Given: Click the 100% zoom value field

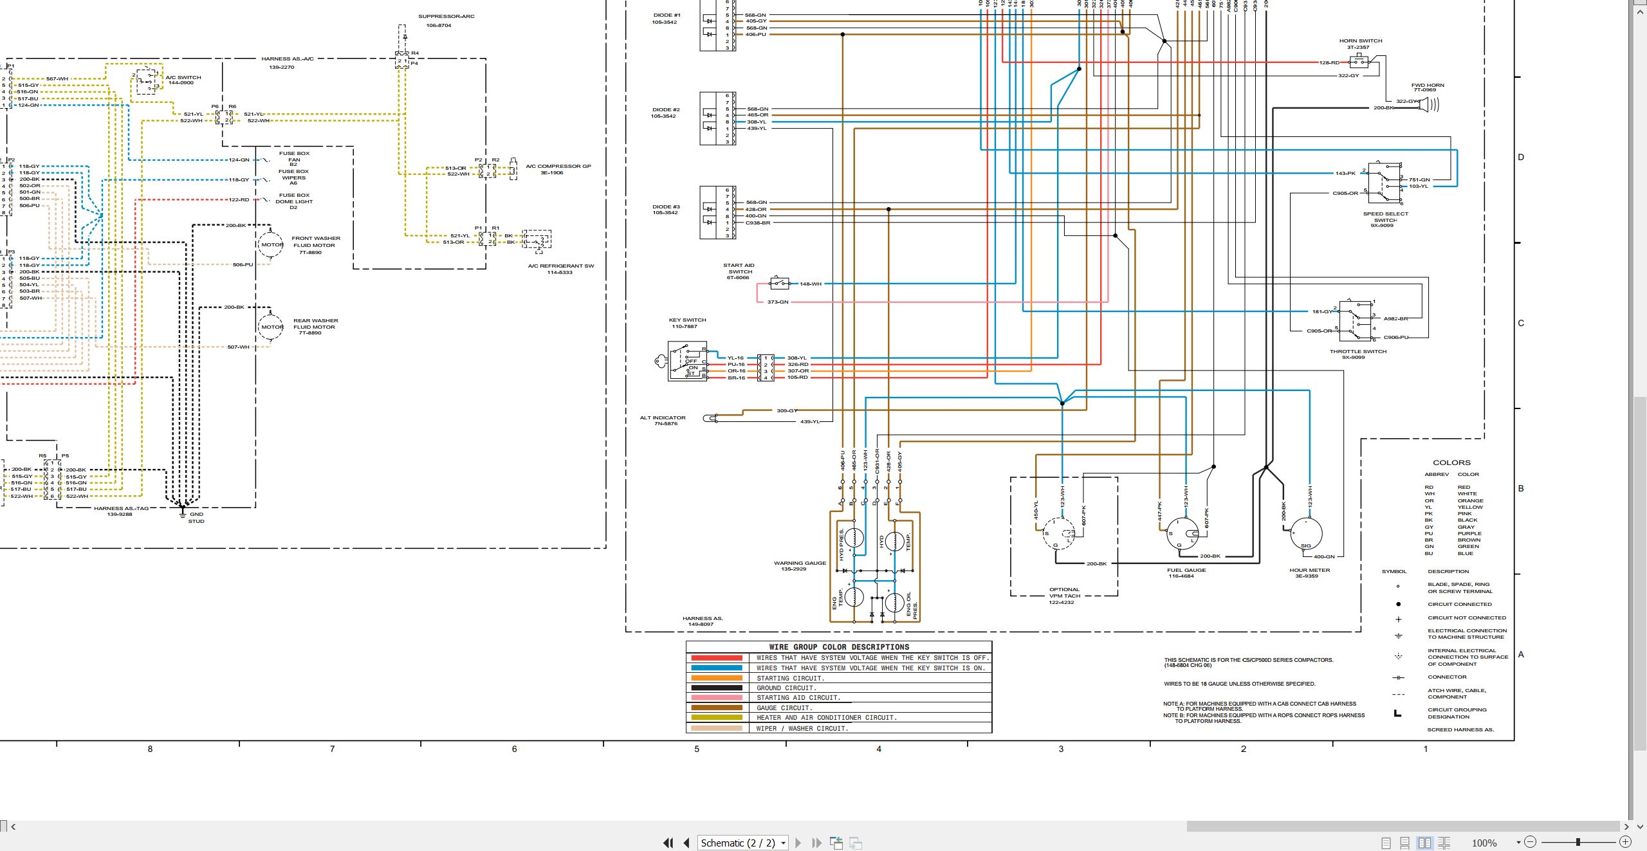Looking at the screenshot, I should tap(1484, 843).
